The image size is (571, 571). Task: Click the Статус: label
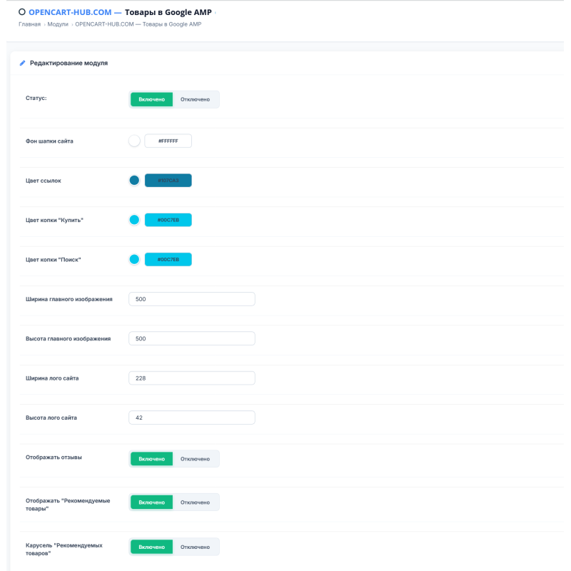[36, 98]
